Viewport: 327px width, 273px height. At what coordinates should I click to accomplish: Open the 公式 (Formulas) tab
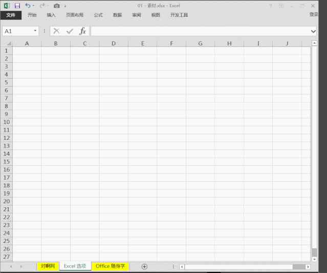click(x=98, y=15)
